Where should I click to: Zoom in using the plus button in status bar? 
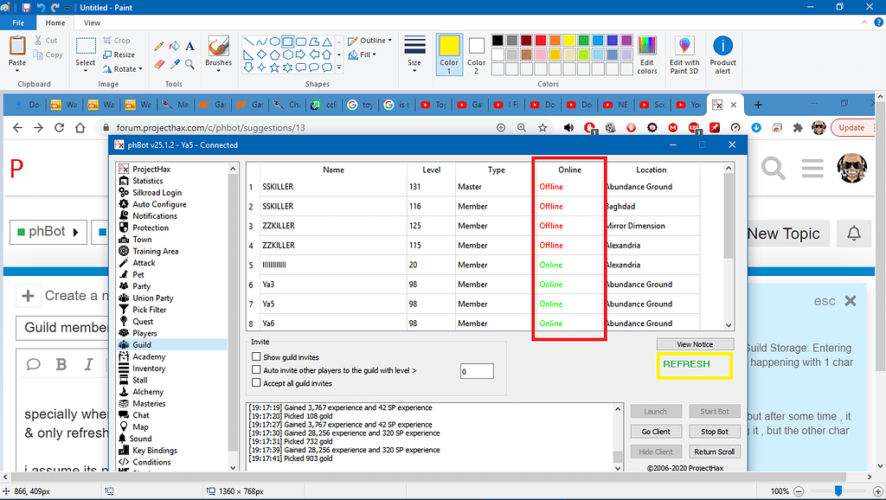877,491
